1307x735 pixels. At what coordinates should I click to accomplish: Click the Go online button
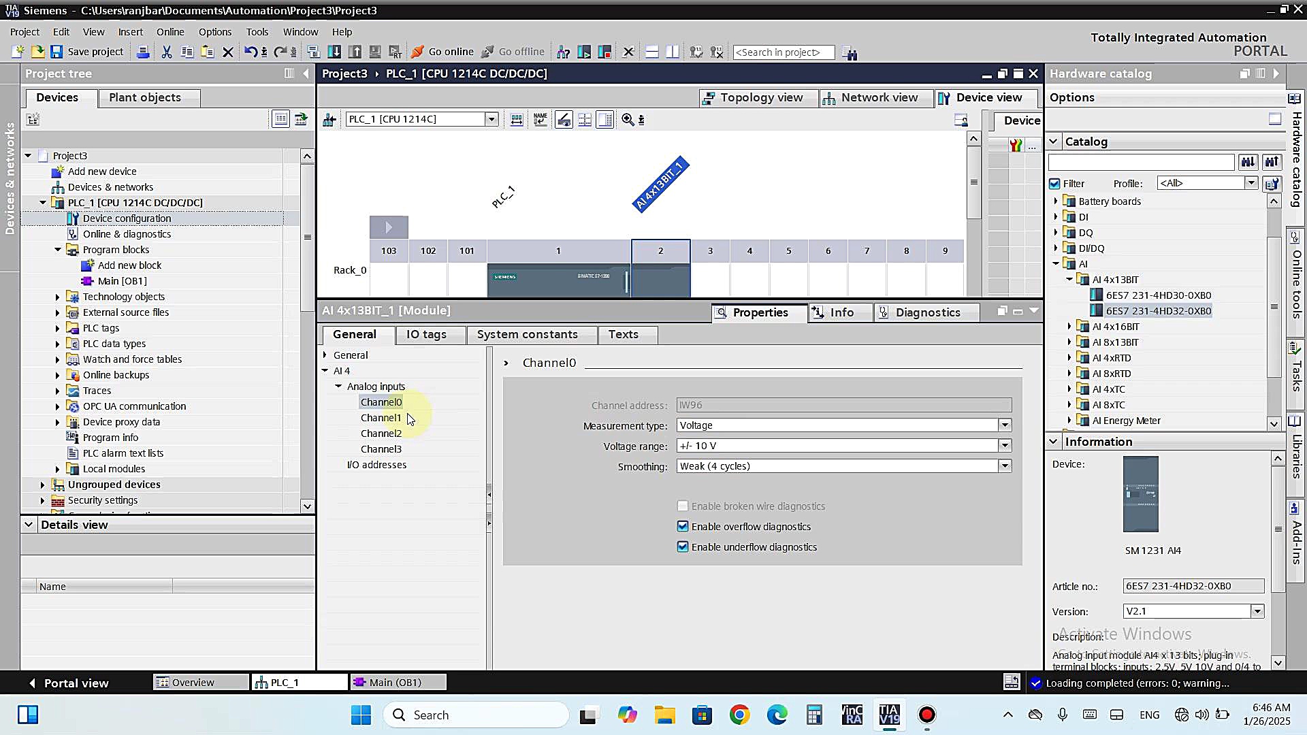(x=442, y=52)
